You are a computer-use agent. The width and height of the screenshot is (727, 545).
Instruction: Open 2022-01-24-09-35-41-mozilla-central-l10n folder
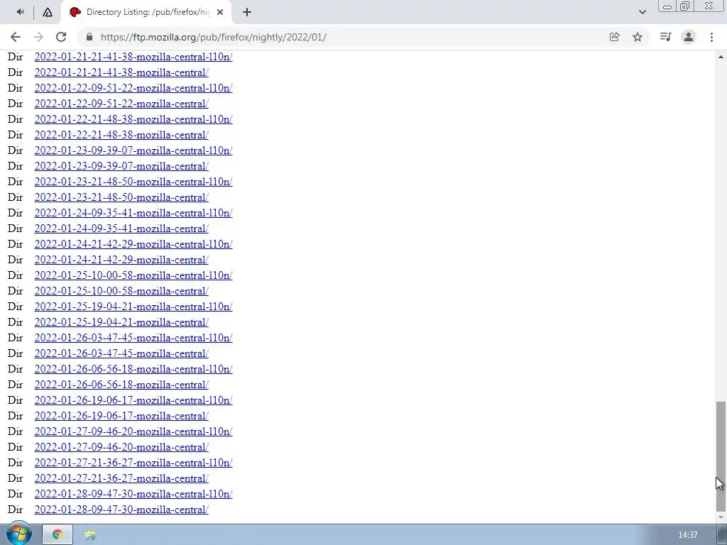tap(133, 213)
